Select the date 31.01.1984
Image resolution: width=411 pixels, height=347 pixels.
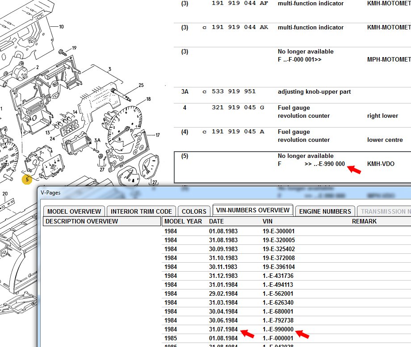[x=223, y=285]
